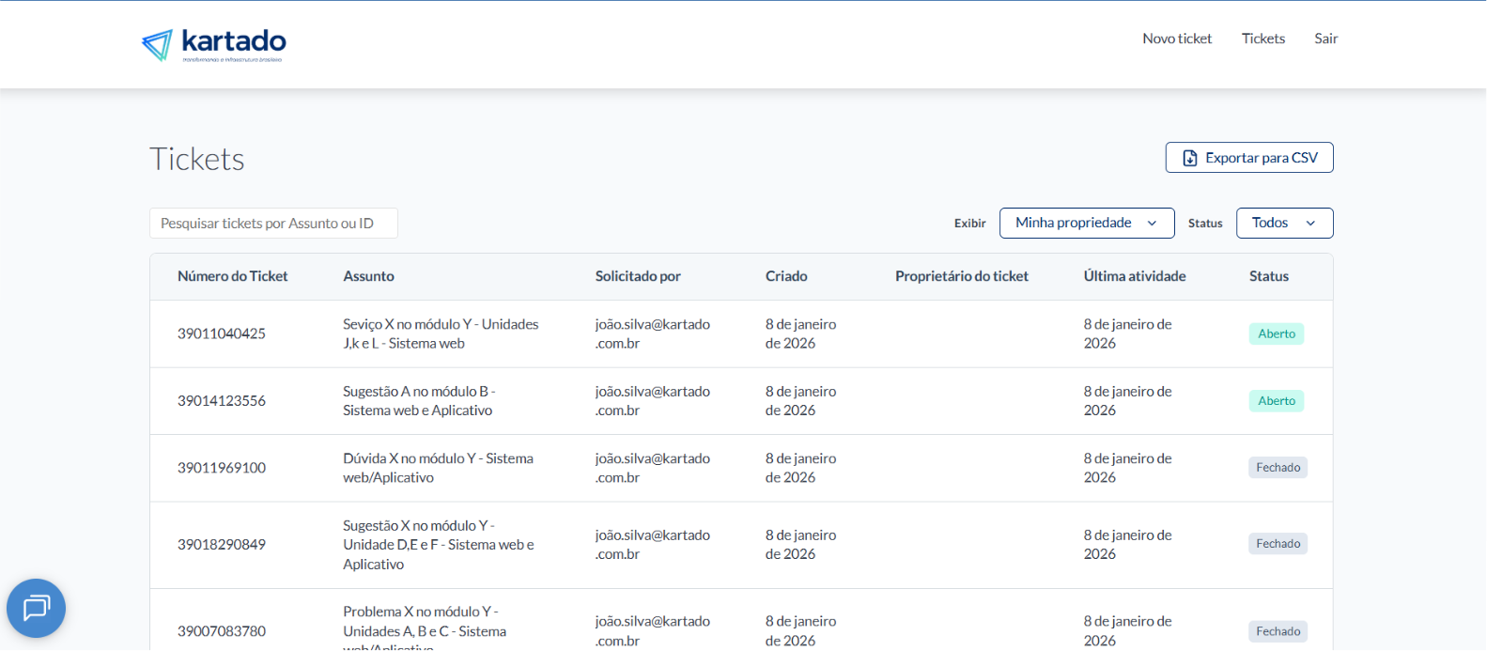This screenshot has width=1487, height=651.
Task: Open the Novo ticket page
Action: click(x=1176, y=39)
